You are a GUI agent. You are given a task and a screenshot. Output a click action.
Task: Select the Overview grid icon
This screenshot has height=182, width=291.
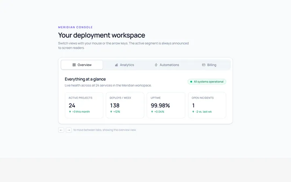tap(74, 65)
